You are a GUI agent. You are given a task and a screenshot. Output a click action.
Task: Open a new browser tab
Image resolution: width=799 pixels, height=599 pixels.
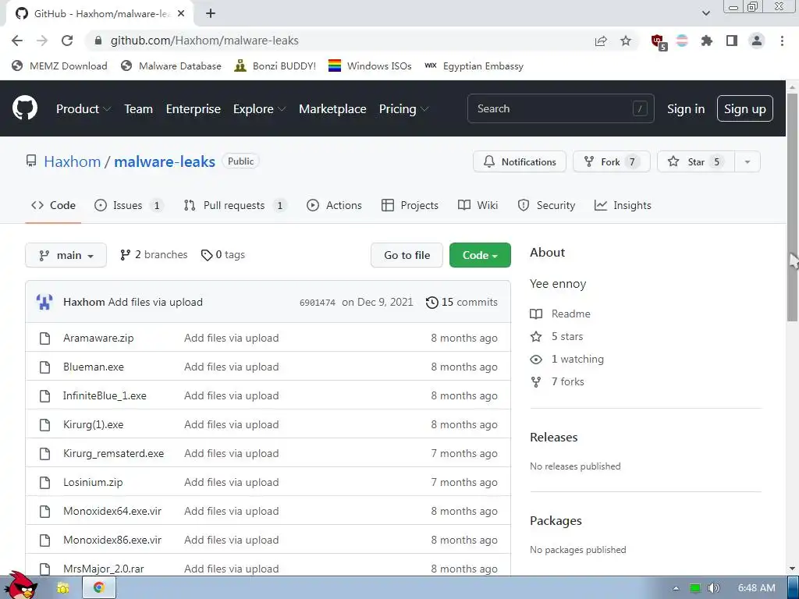(211, 14)
